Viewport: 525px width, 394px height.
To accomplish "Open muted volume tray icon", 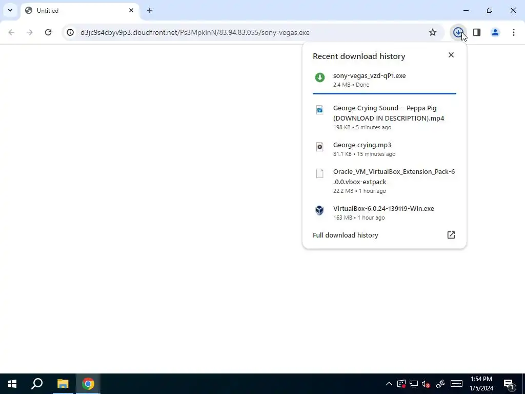I will (426, 384).
